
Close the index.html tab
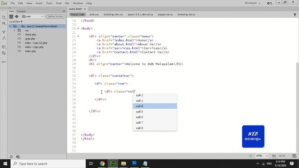pos(85,9)
